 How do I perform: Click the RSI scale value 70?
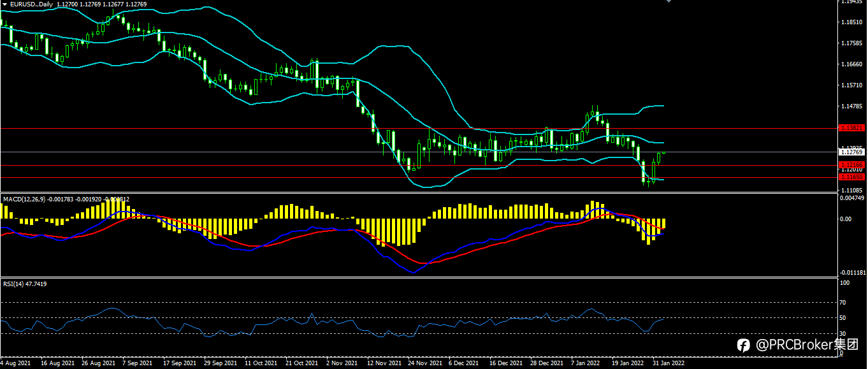point(844,303)
